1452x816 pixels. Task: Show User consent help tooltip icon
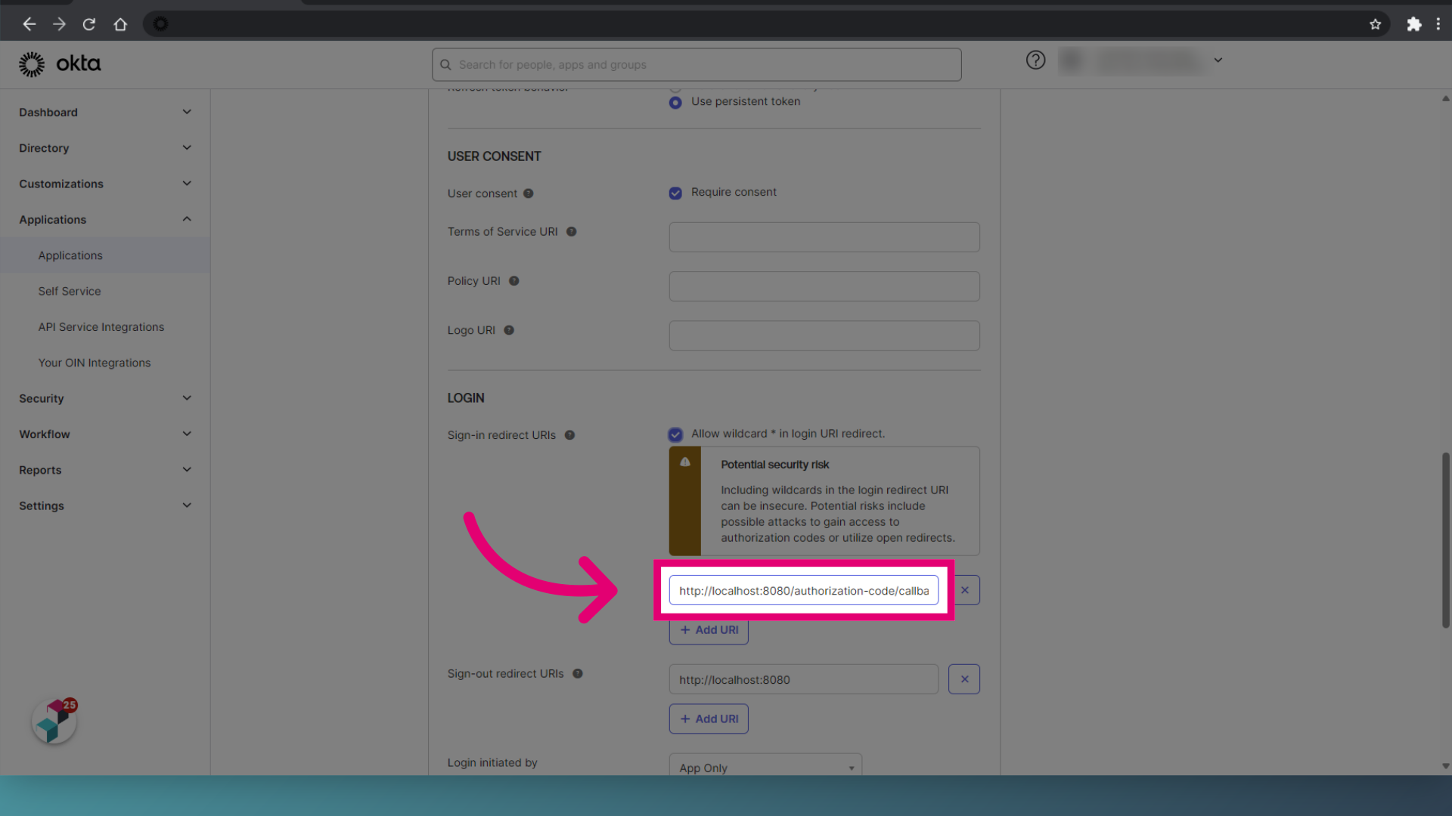[529, 193]
